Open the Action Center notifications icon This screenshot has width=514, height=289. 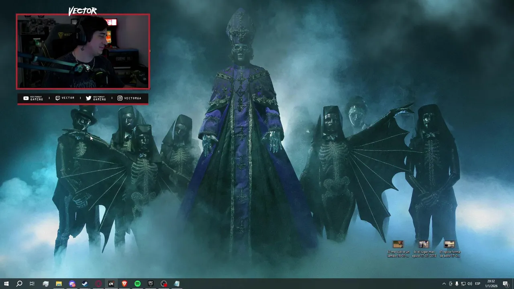point(505,284)
